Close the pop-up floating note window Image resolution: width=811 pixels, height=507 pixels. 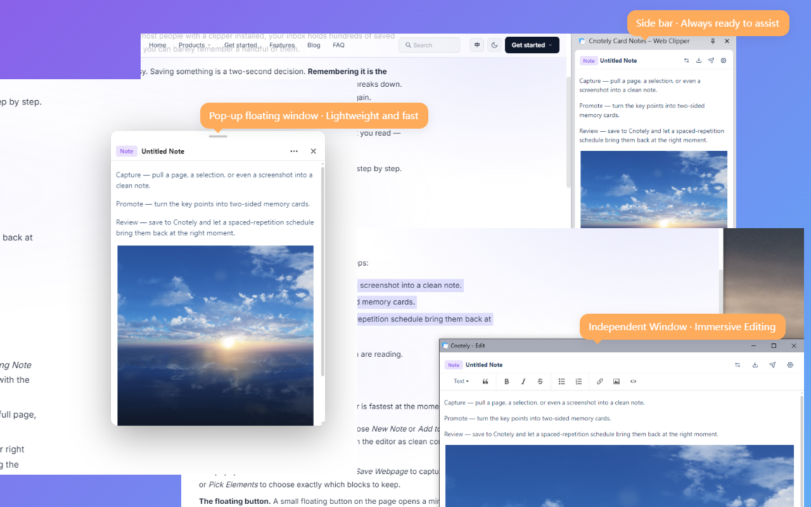point(313,151)
